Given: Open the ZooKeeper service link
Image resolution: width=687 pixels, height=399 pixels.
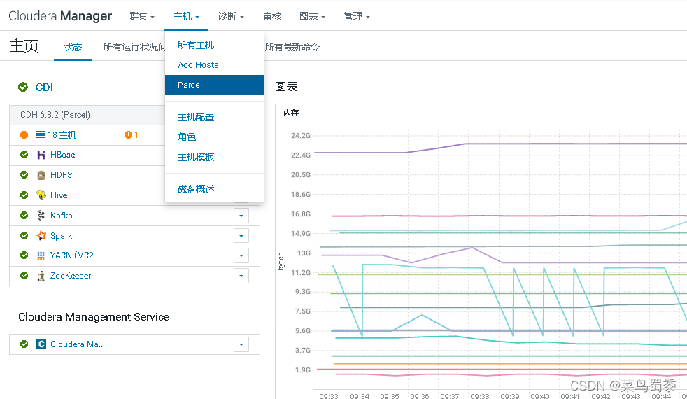Looking at the screenshot, I should coord(71,276).
